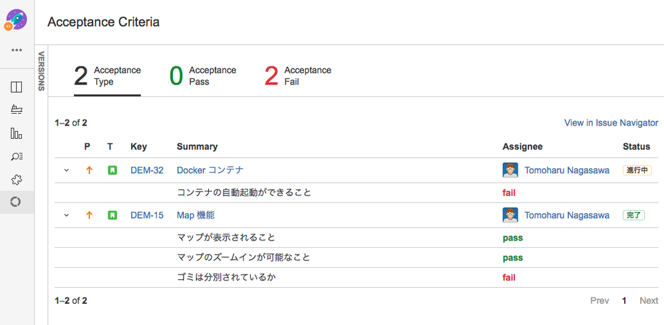The height and width of the screenshot is (325, 664).
Task: Collapse the DEM-15 row chevron
Action: click(66, 215)
